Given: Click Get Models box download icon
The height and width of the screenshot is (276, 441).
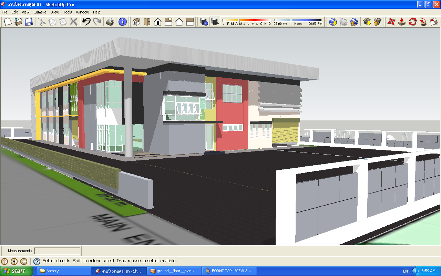Looking at the screenshot, I should (367, 22).
